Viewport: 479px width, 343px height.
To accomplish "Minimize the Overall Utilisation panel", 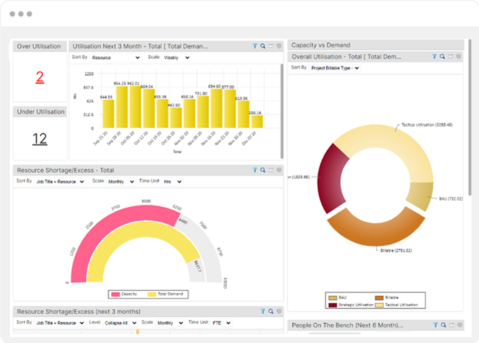I will pyautogui.click(x=450, y=56).
